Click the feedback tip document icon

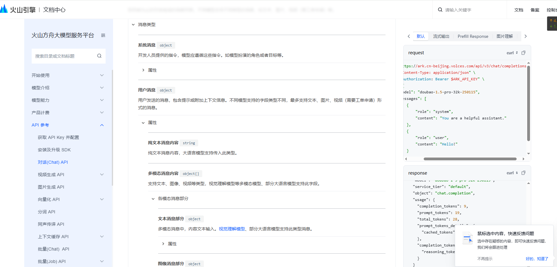468,238
